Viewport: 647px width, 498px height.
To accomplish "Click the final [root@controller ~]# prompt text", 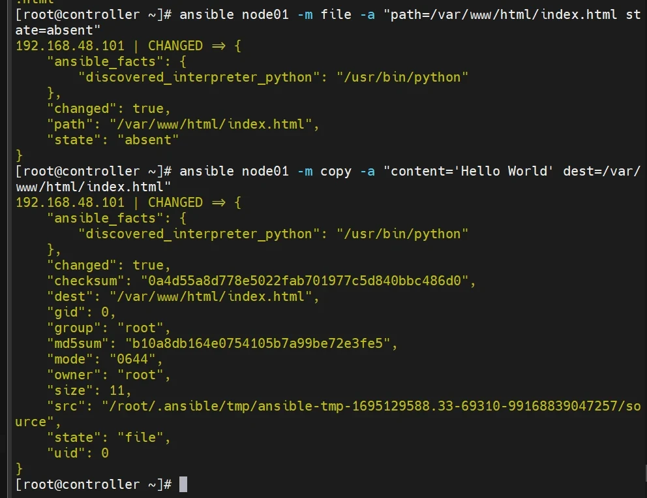I will [93, 484].
